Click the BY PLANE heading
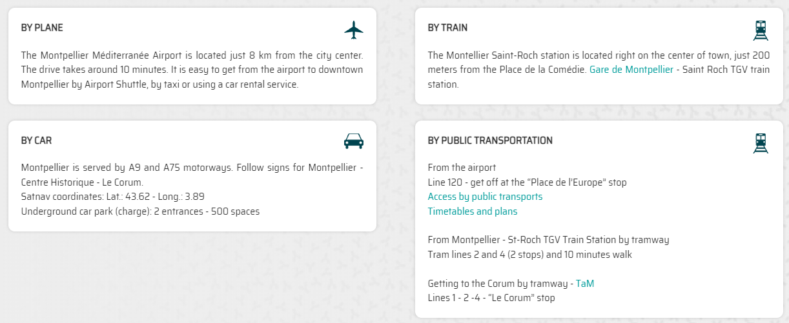The image size is (789, 323). tap(42, 28)
